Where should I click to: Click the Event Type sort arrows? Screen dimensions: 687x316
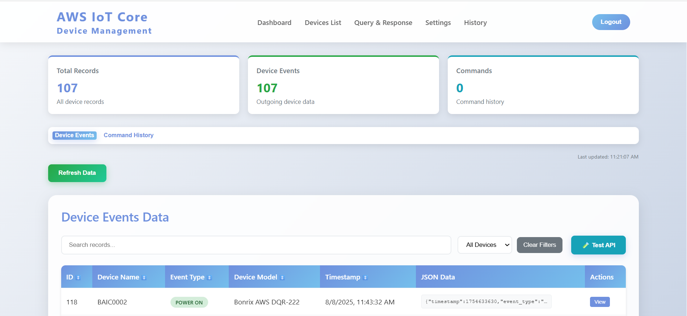point(209,278)
